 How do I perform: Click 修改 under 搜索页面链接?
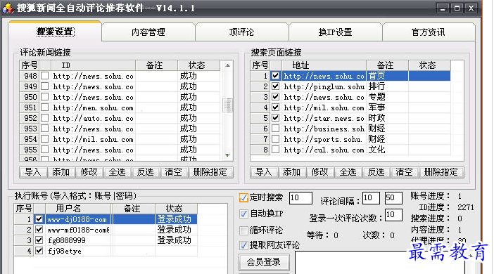tap(319, 172)
